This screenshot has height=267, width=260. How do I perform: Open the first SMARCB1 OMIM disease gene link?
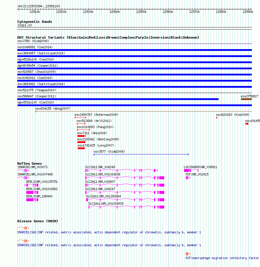click(109, 232)
